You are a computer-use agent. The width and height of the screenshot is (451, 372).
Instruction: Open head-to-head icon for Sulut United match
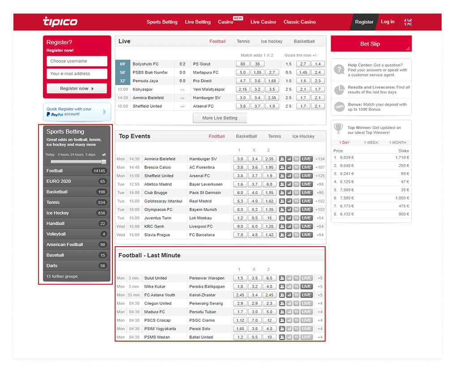282,278
